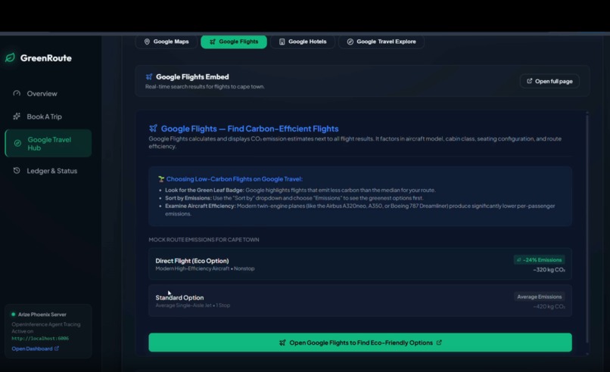Open the Dashboard link for Phoenix Server
The height and width of the screenshot is (372, 610).
tap(35, 349)
